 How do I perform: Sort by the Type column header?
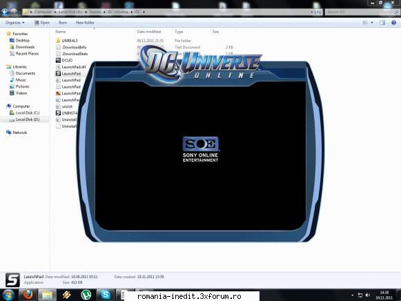(179, 32)
